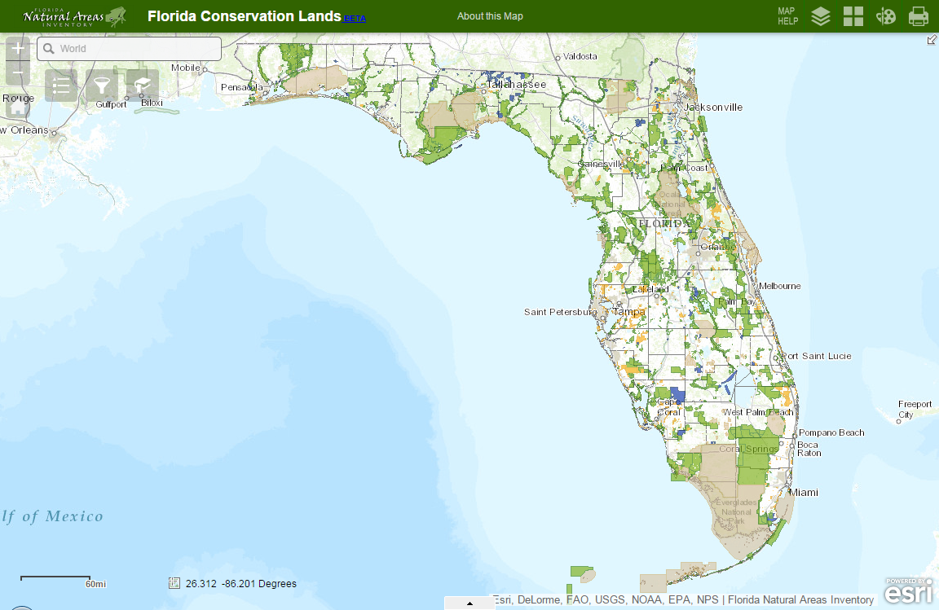Viewport: 939px width, 610px height.
Task: Click the BETA link
Action: 355,18
